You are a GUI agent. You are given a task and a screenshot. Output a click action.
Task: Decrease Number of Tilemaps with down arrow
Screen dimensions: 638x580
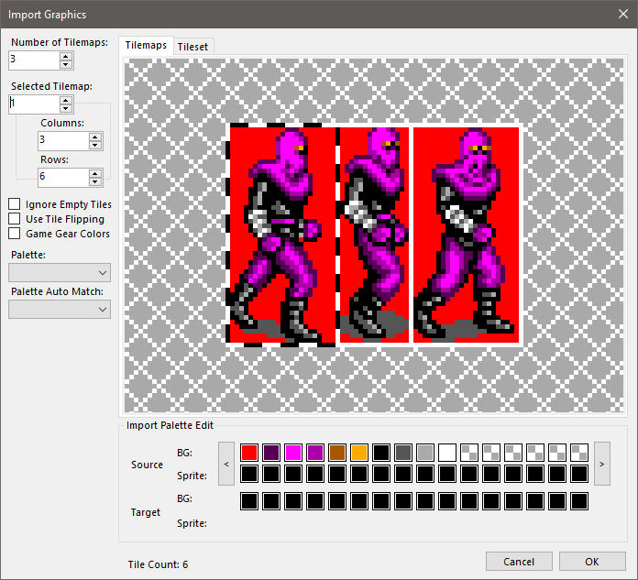[x=66, y=65]
